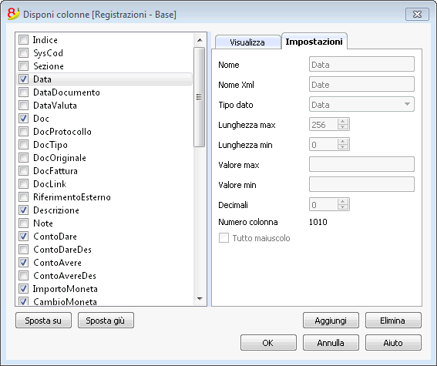Increase Lunghezza max with up spinner arrow

[x=343, y=122]
